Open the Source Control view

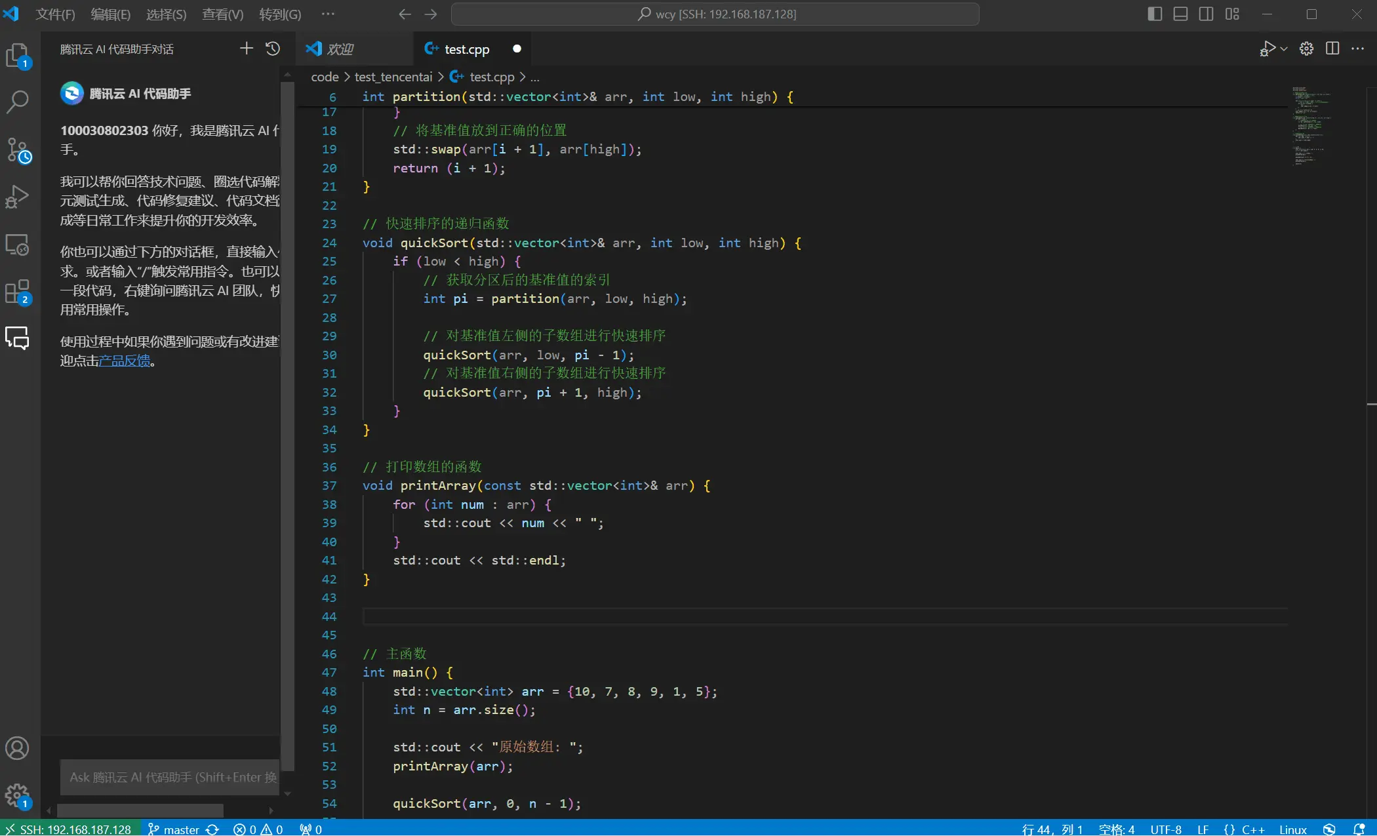pos(18,150)
